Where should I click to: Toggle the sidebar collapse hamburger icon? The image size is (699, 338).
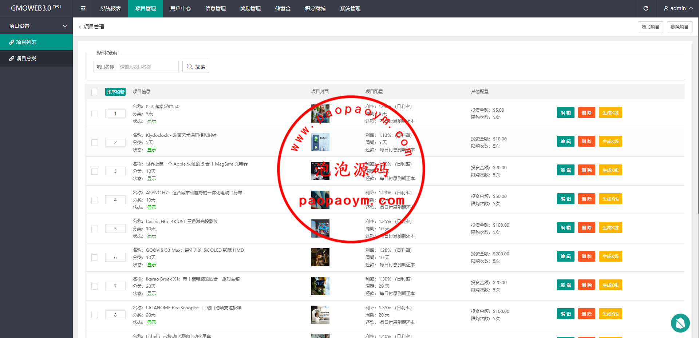(x=83, y=8)
